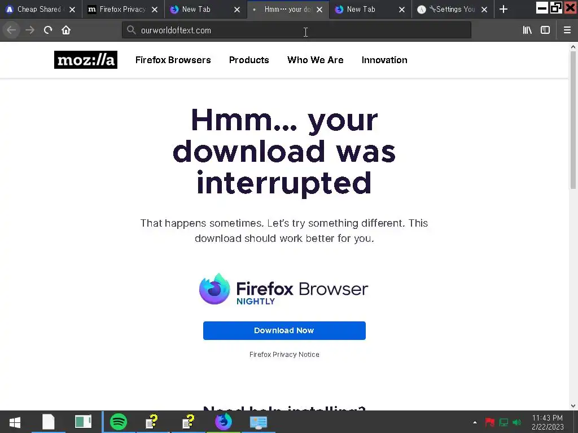
Task: Go forward with the forward arrow
Action: (30, 30)
